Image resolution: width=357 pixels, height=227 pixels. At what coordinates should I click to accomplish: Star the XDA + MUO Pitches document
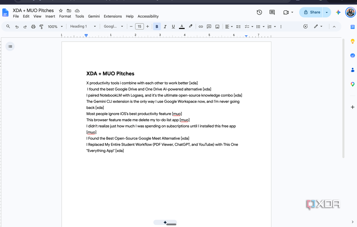(61, 10)
